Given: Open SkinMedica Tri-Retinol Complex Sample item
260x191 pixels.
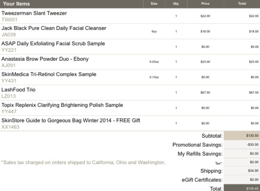Looking at the screenshot, I should point(49,74).
